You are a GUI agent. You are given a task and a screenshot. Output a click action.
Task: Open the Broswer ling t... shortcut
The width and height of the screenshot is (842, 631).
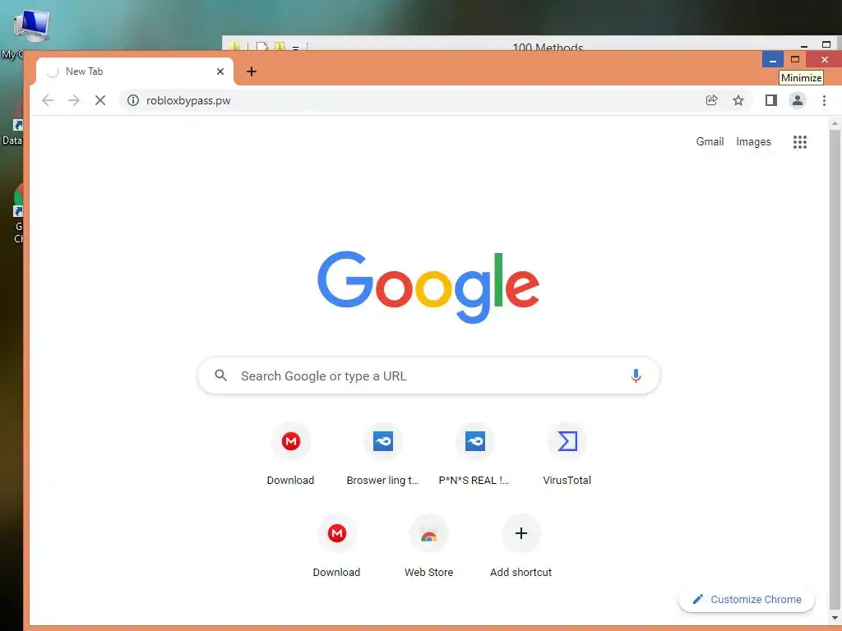(x=383, y=455)
